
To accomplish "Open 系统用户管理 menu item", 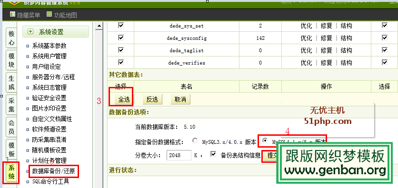I will (x=49, y=56).
